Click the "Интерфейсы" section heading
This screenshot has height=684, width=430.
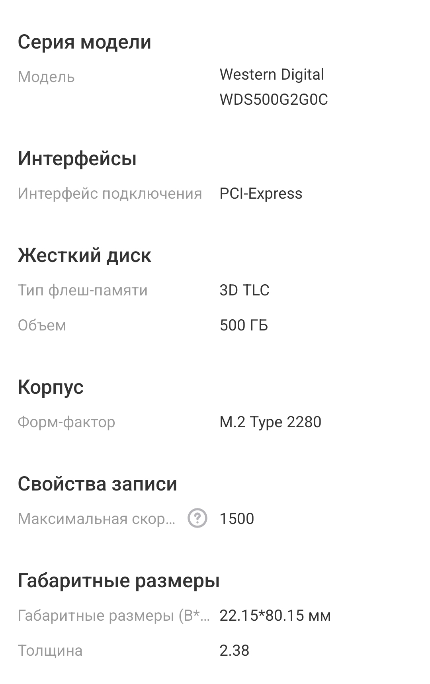(x=77, y=158)
